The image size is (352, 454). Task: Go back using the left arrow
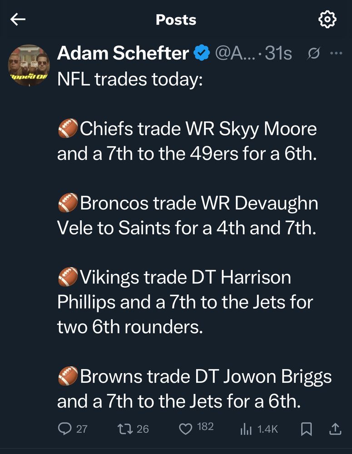(x=18, y=20)
